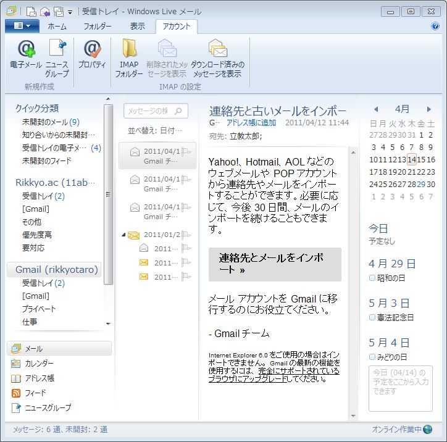447x442 pixels.
Task: Select April 29 in the calendar
Action: [x=421, y=185]
